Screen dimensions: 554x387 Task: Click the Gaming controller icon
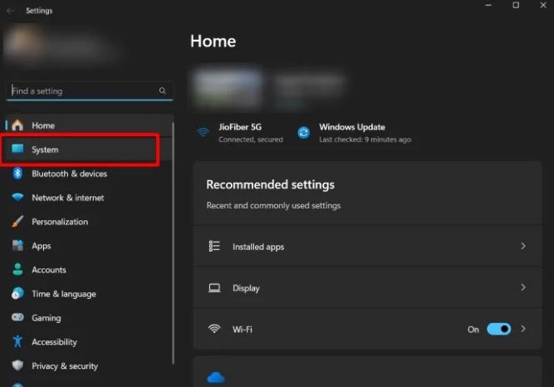(x=17, y=317)
